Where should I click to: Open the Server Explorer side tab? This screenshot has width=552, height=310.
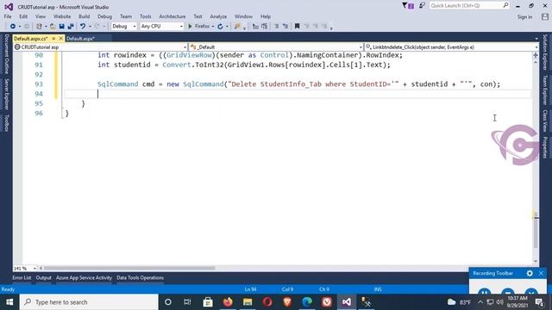[6, 94]
